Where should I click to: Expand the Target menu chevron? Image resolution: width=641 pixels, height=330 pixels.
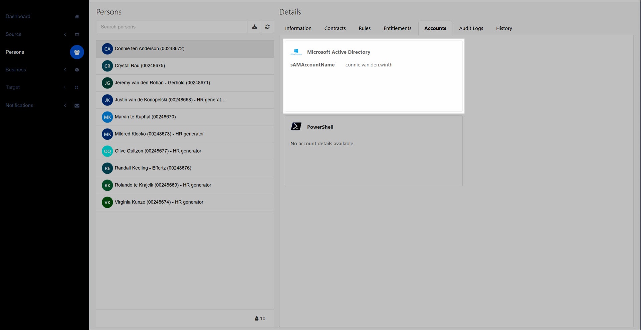(x=65, y=88)
